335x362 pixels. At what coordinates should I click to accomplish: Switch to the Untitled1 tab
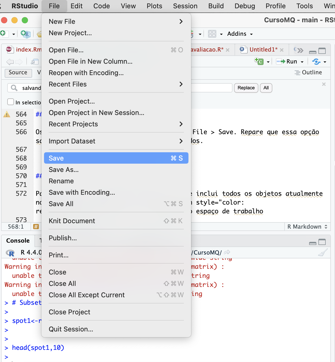pyautogui.click(x=263, y=50)
